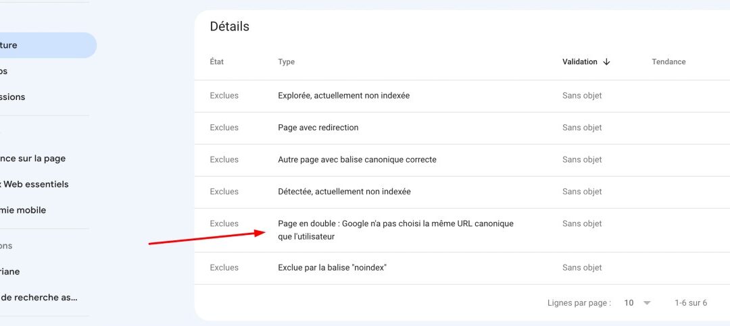Open row 'Exclue par la balise "noindex"'
This screenshot has width=730, height=326.
pyautogui.click(x=462, y=269)
